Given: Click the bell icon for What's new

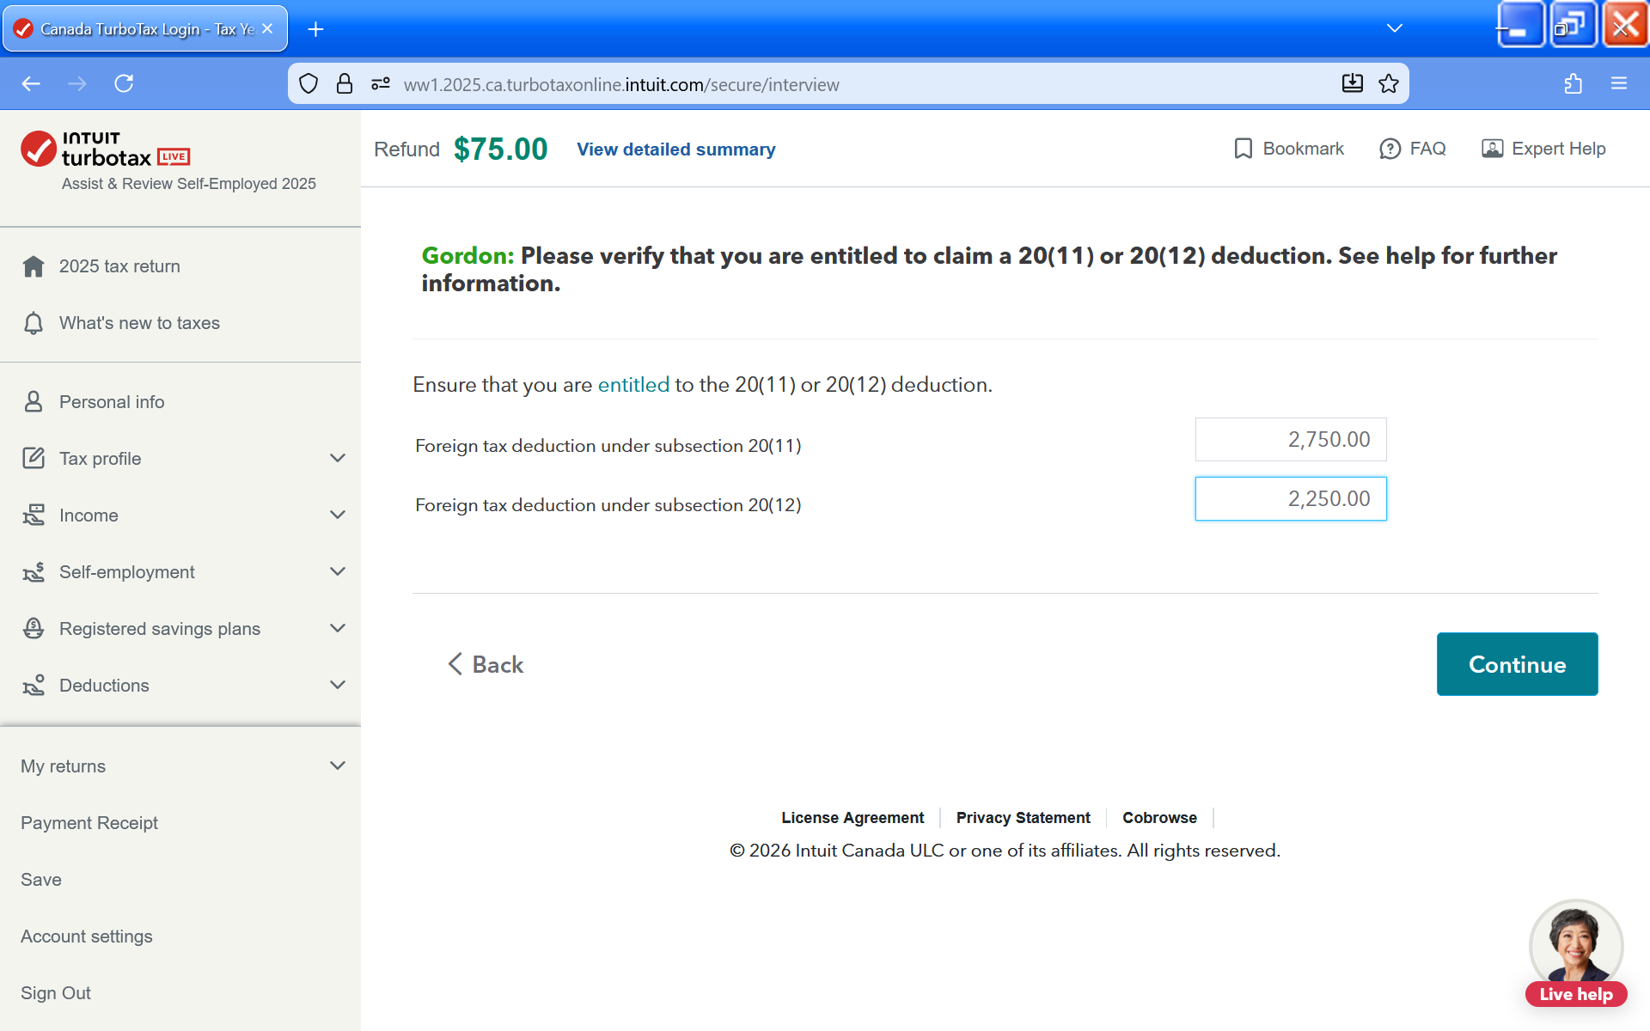Looking at the screenshot, I should [34, 323].
